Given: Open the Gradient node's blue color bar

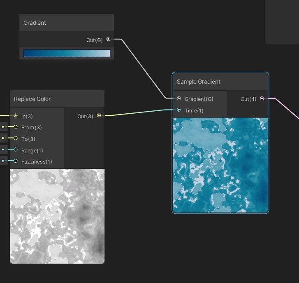Looking at the screenshot, I should point(67,53).
